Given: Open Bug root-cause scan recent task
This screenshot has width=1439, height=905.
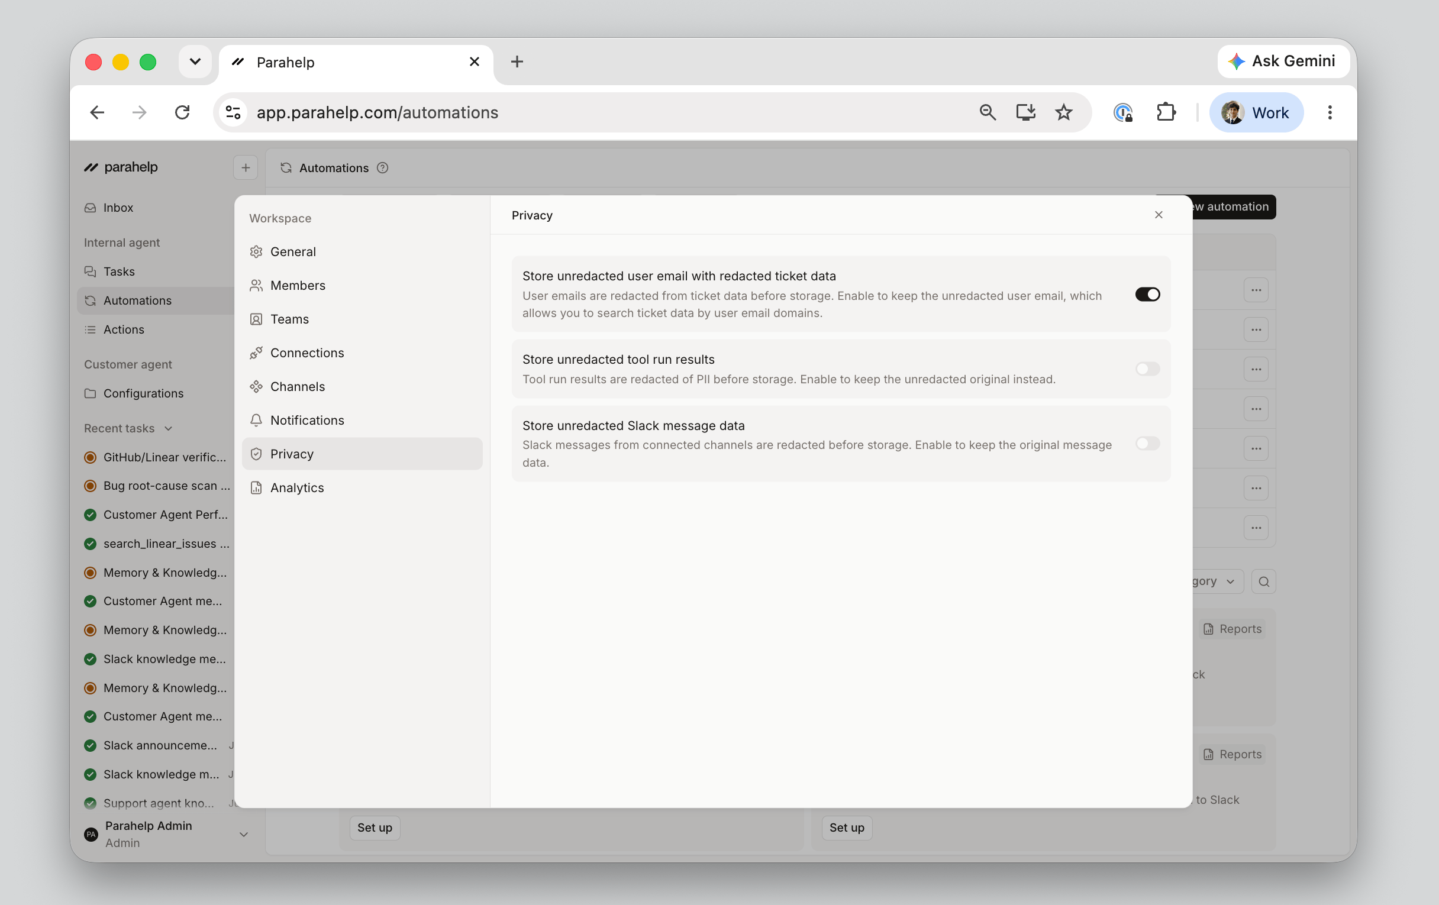Looking at the screenshot, I should click(157, 486).
